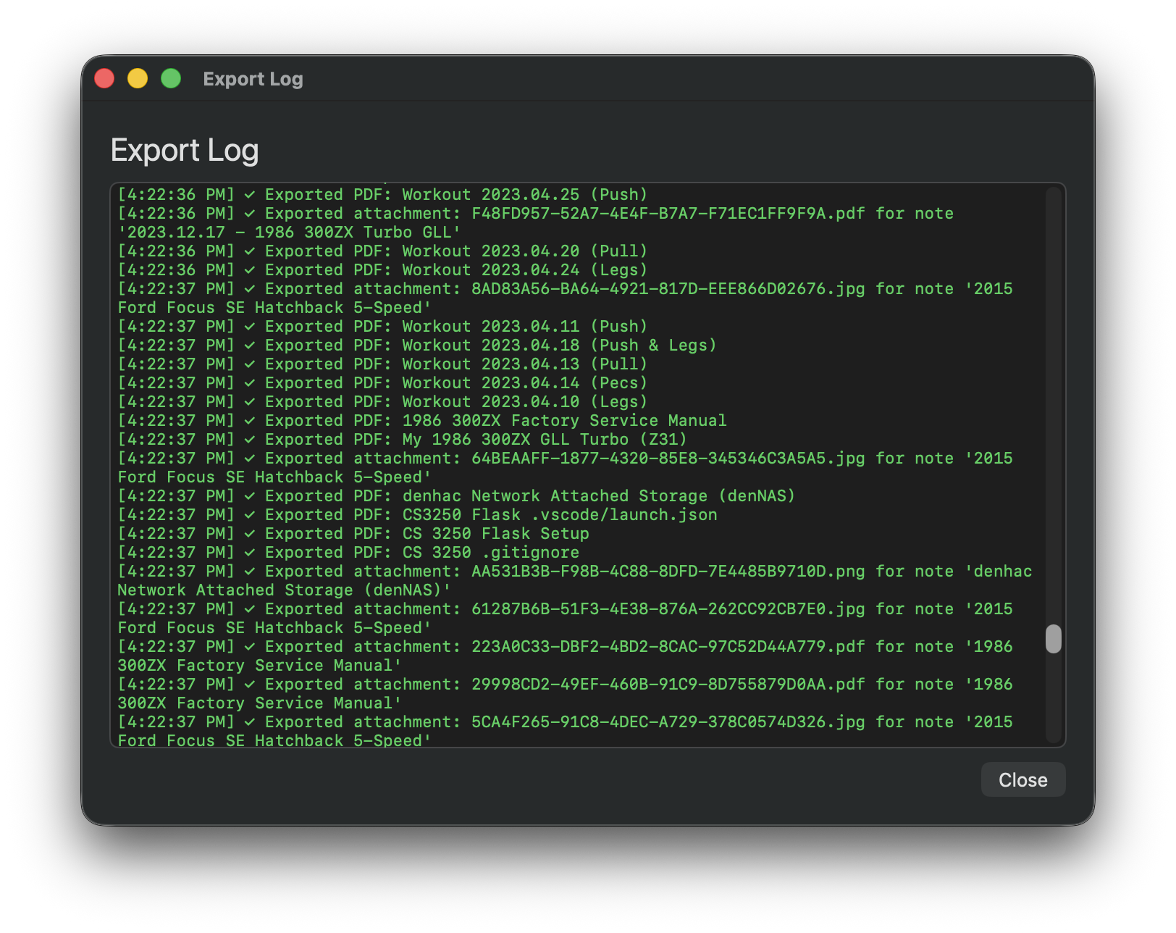Click the Export Log heading
The width and height of the screenshot is (1176, 933).
[x=185, y=150]
